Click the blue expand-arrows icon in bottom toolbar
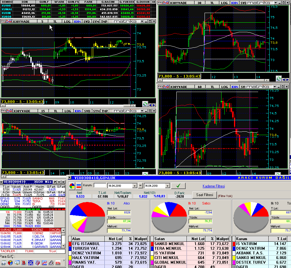Viewport: 291px width, 268px height. click(31, 263)
